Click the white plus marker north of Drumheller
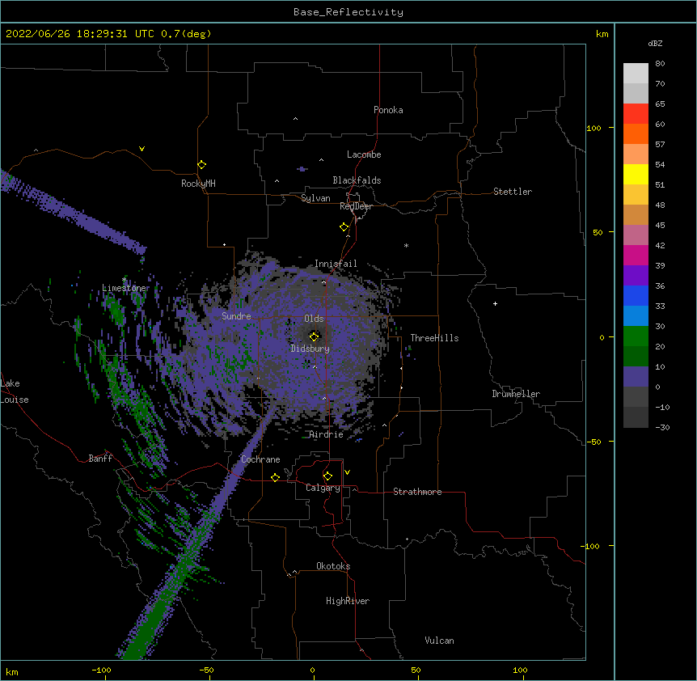The width and height of the screenshot is (697, 681). (495, 303)
